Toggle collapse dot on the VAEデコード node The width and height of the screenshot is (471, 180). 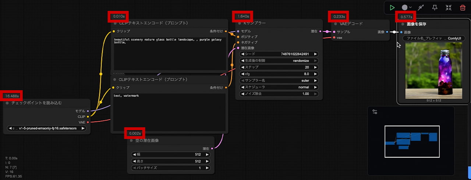[336, 24]
